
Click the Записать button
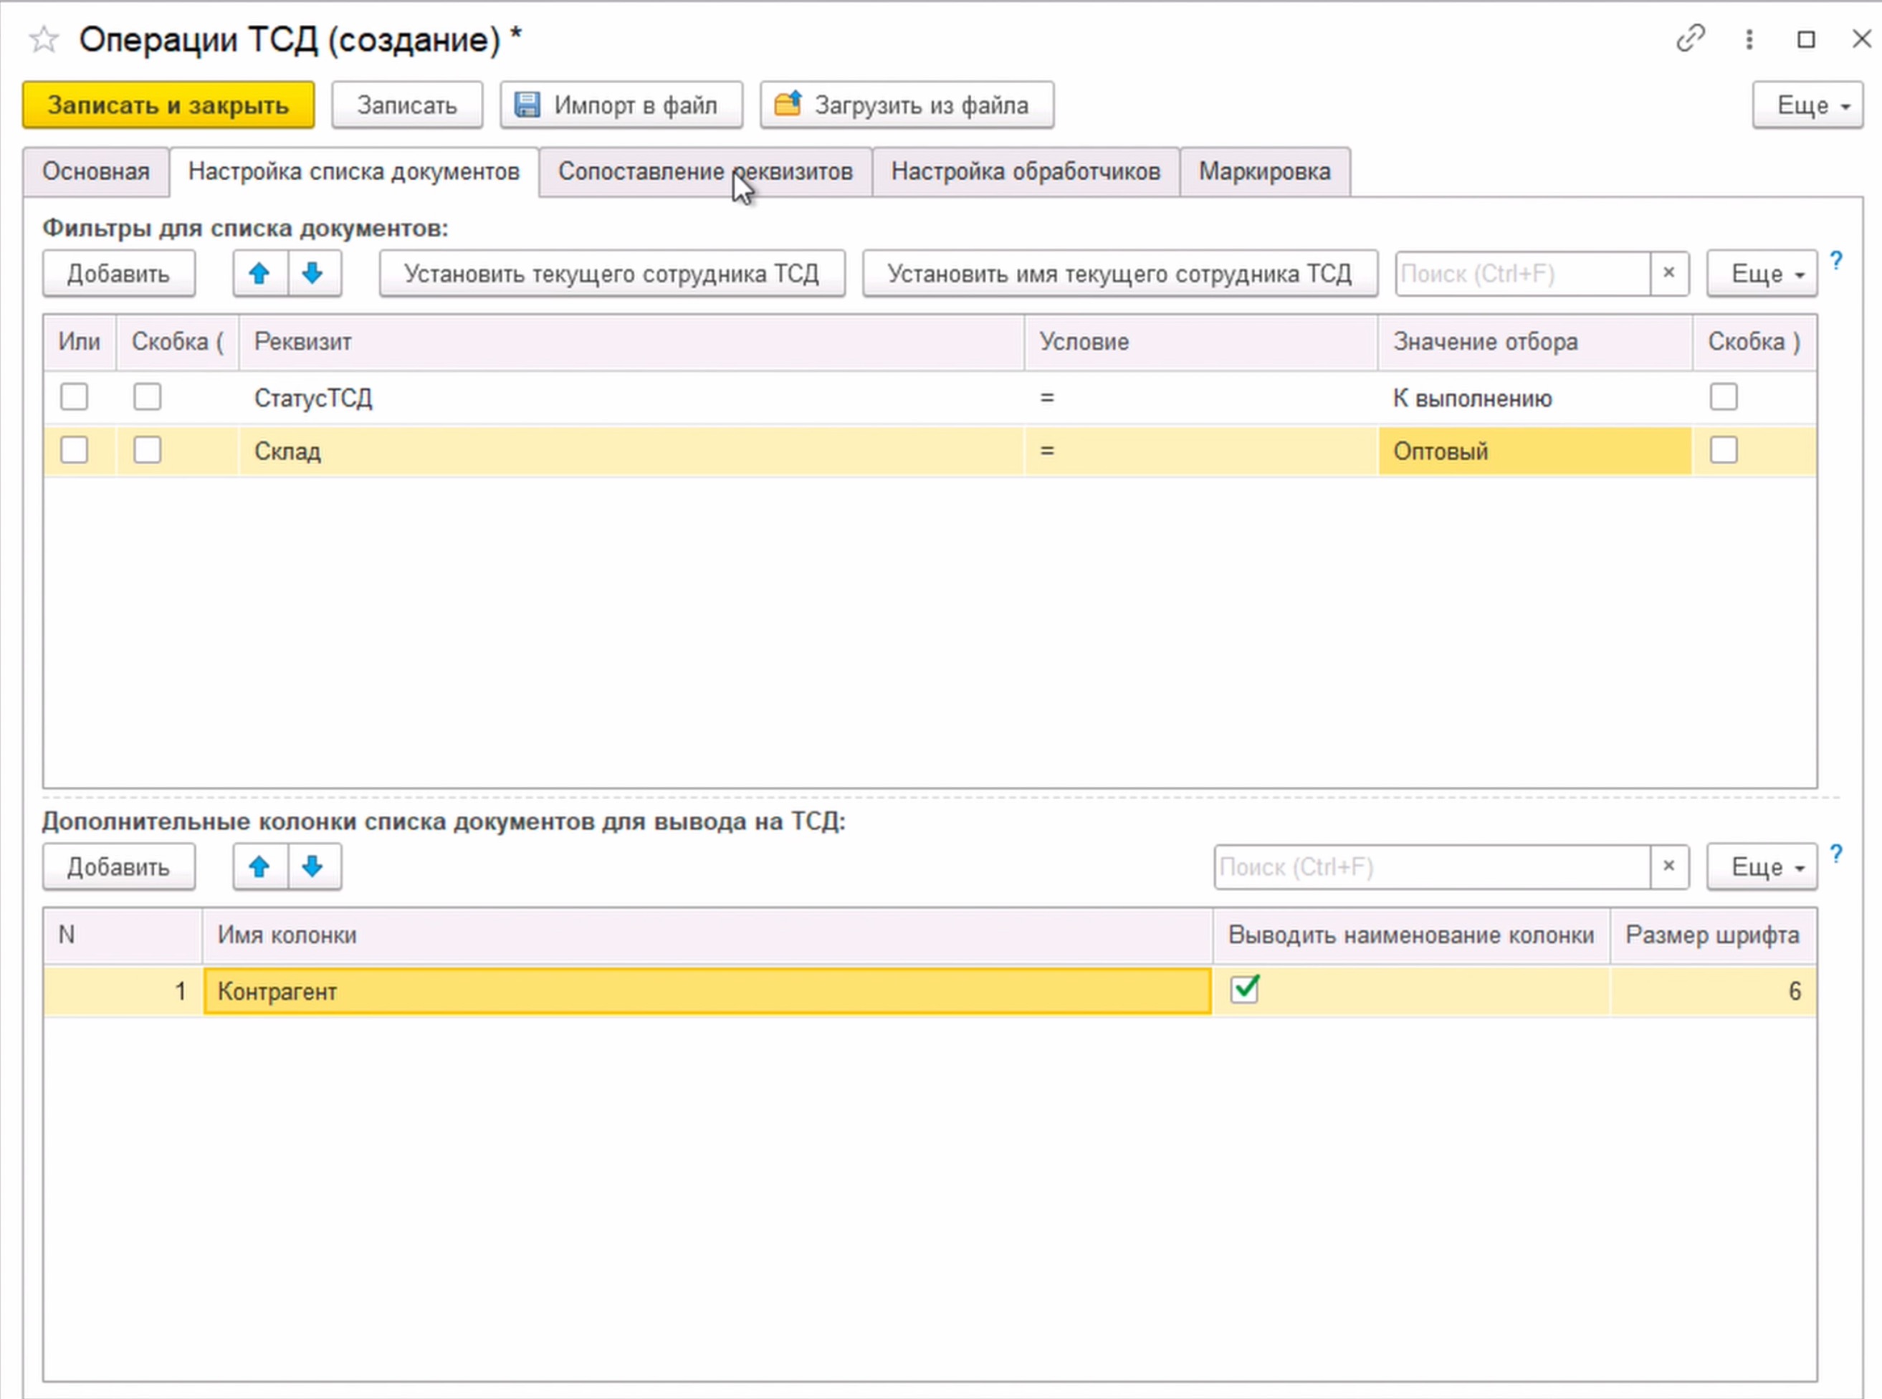click(407, 105)
